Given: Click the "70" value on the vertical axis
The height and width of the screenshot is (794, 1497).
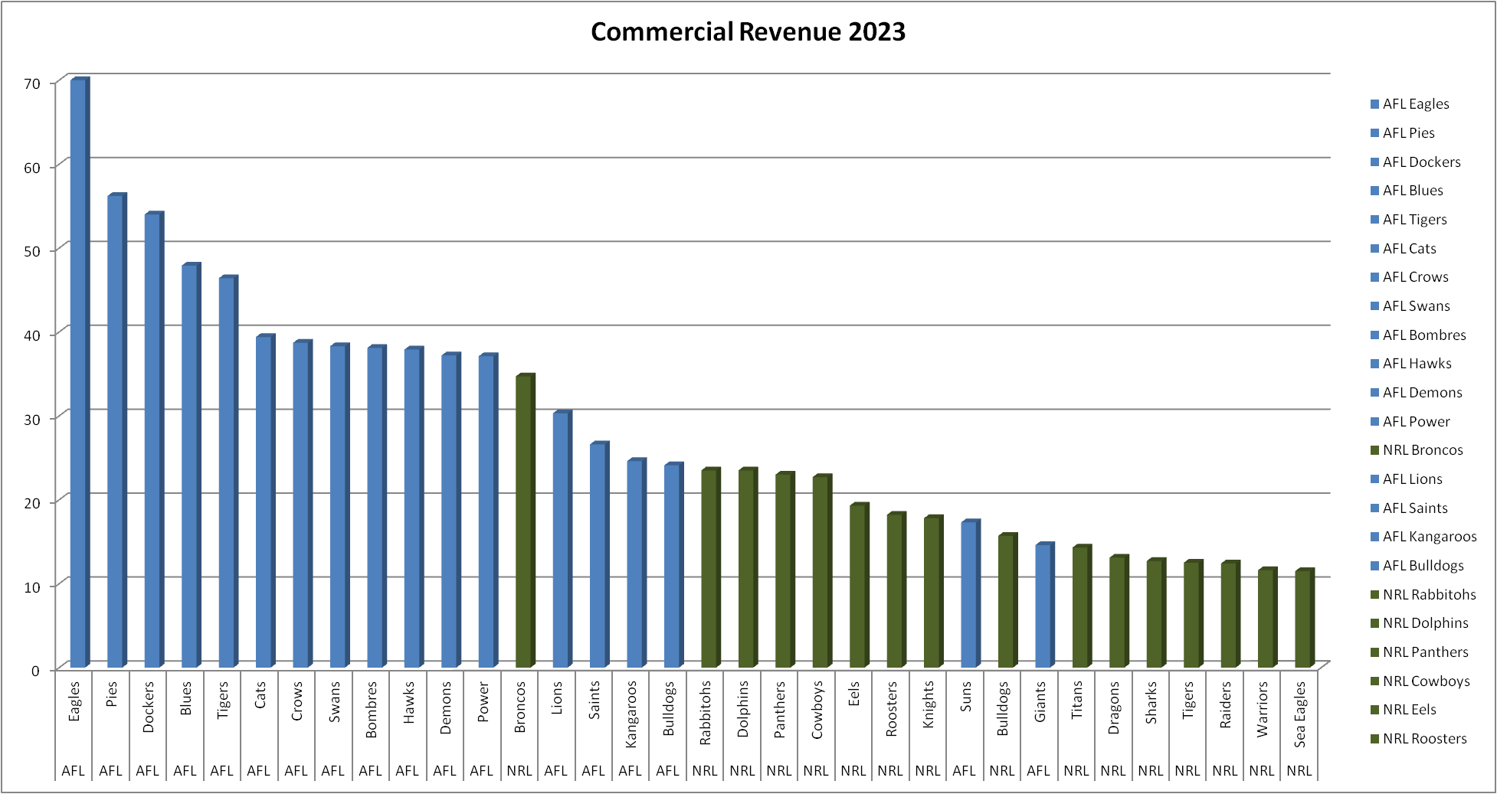Looking at the screenshot, I should (x=32, y=83).
